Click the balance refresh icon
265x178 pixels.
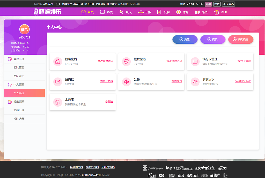[197, 4]
